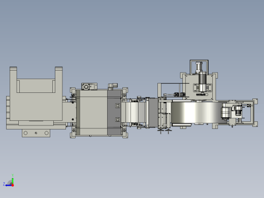Select the black rectangular frame around top motor
Screen dimensions: 264x198
tap(199, 67)
